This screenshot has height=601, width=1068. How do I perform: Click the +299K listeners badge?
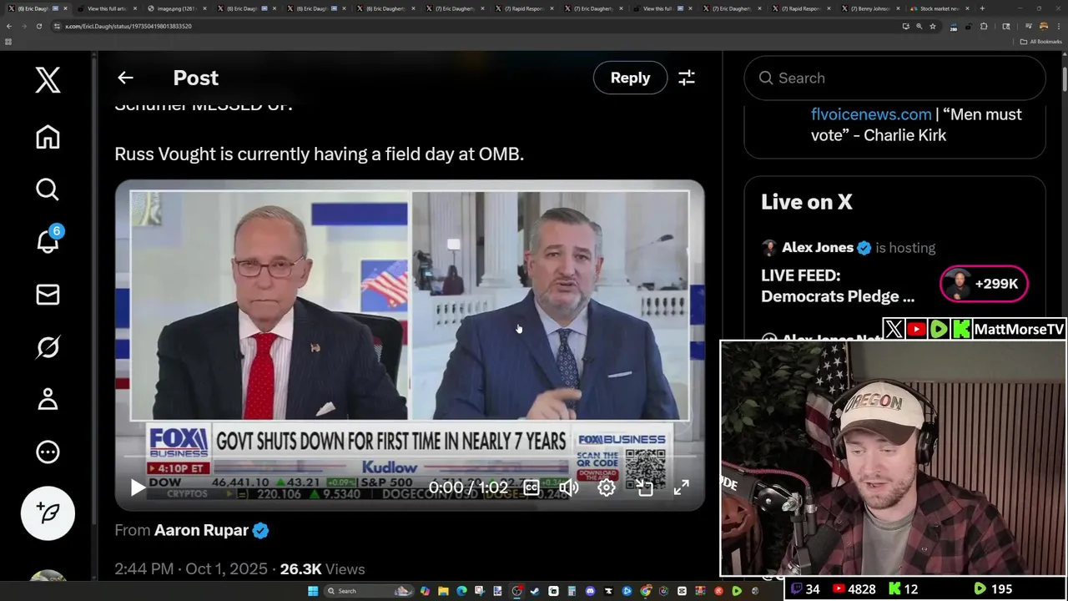pyautogui.click(x=984, y=284)
